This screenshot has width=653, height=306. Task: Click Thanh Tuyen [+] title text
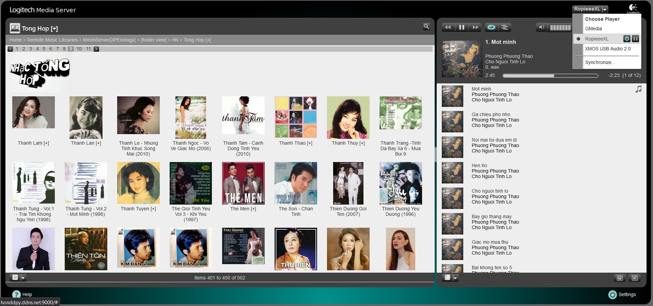[x=138, y=209]
